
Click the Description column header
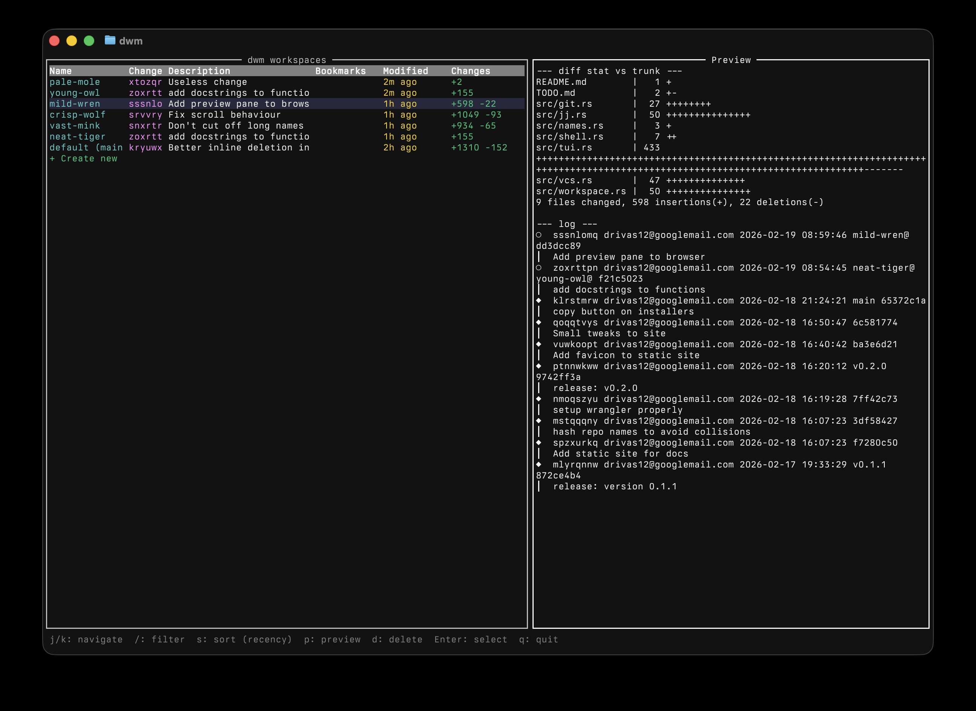click(x=199, y=71)
